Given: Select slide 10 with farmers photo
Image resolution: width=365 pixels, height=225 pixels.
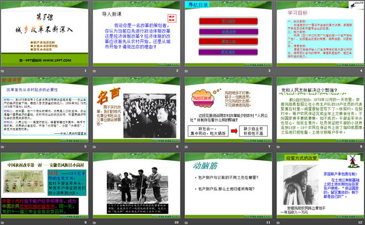Looking at the screenshot, I should pos(137,186).
